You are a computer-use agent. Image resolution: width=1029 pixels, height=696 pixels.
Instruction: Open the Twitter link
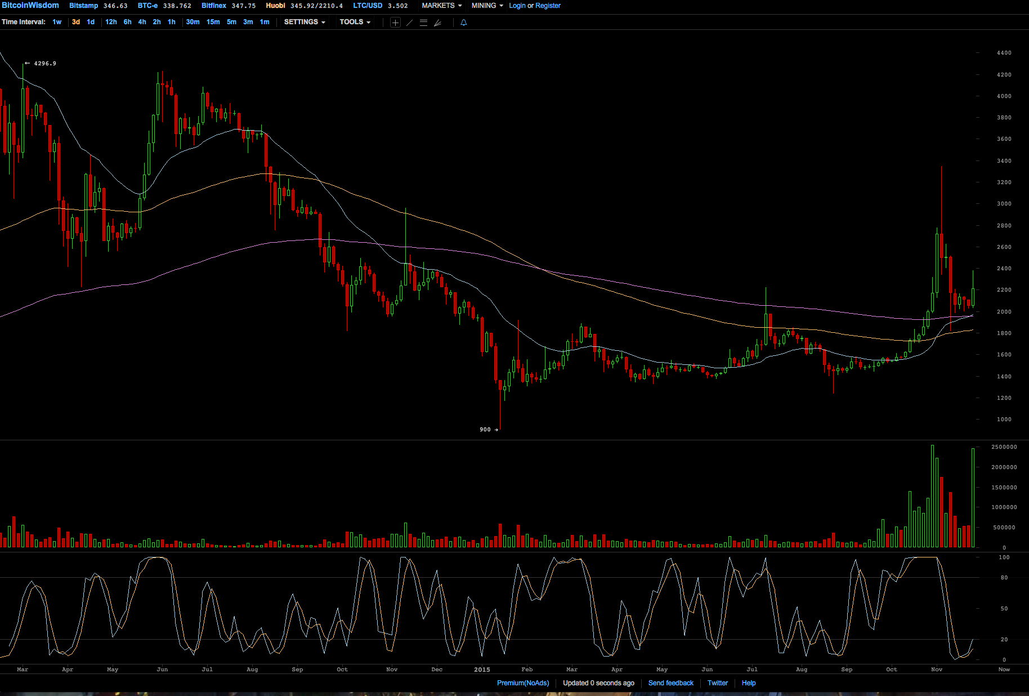pyautogui.click(x=718, y=683)
